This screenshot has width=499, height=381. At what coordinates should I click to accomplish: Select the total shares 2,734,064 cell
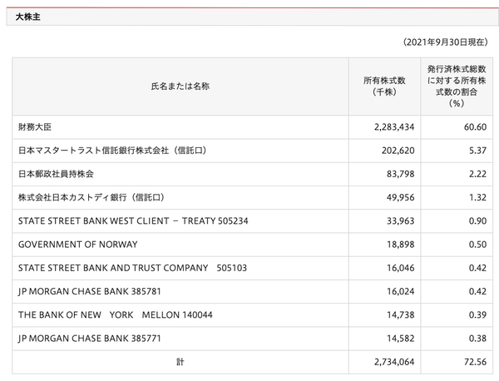tap(394, 362)
